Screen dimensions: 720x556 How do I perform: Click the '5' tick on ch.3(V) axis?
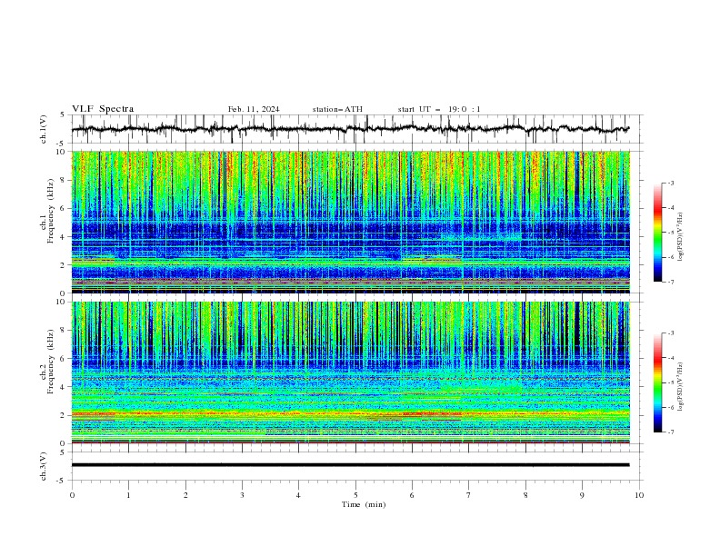coord(63,452)
